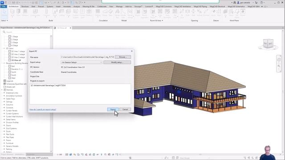Click the Modify setup button
This screenshot has height=160, width=285.
117,62
